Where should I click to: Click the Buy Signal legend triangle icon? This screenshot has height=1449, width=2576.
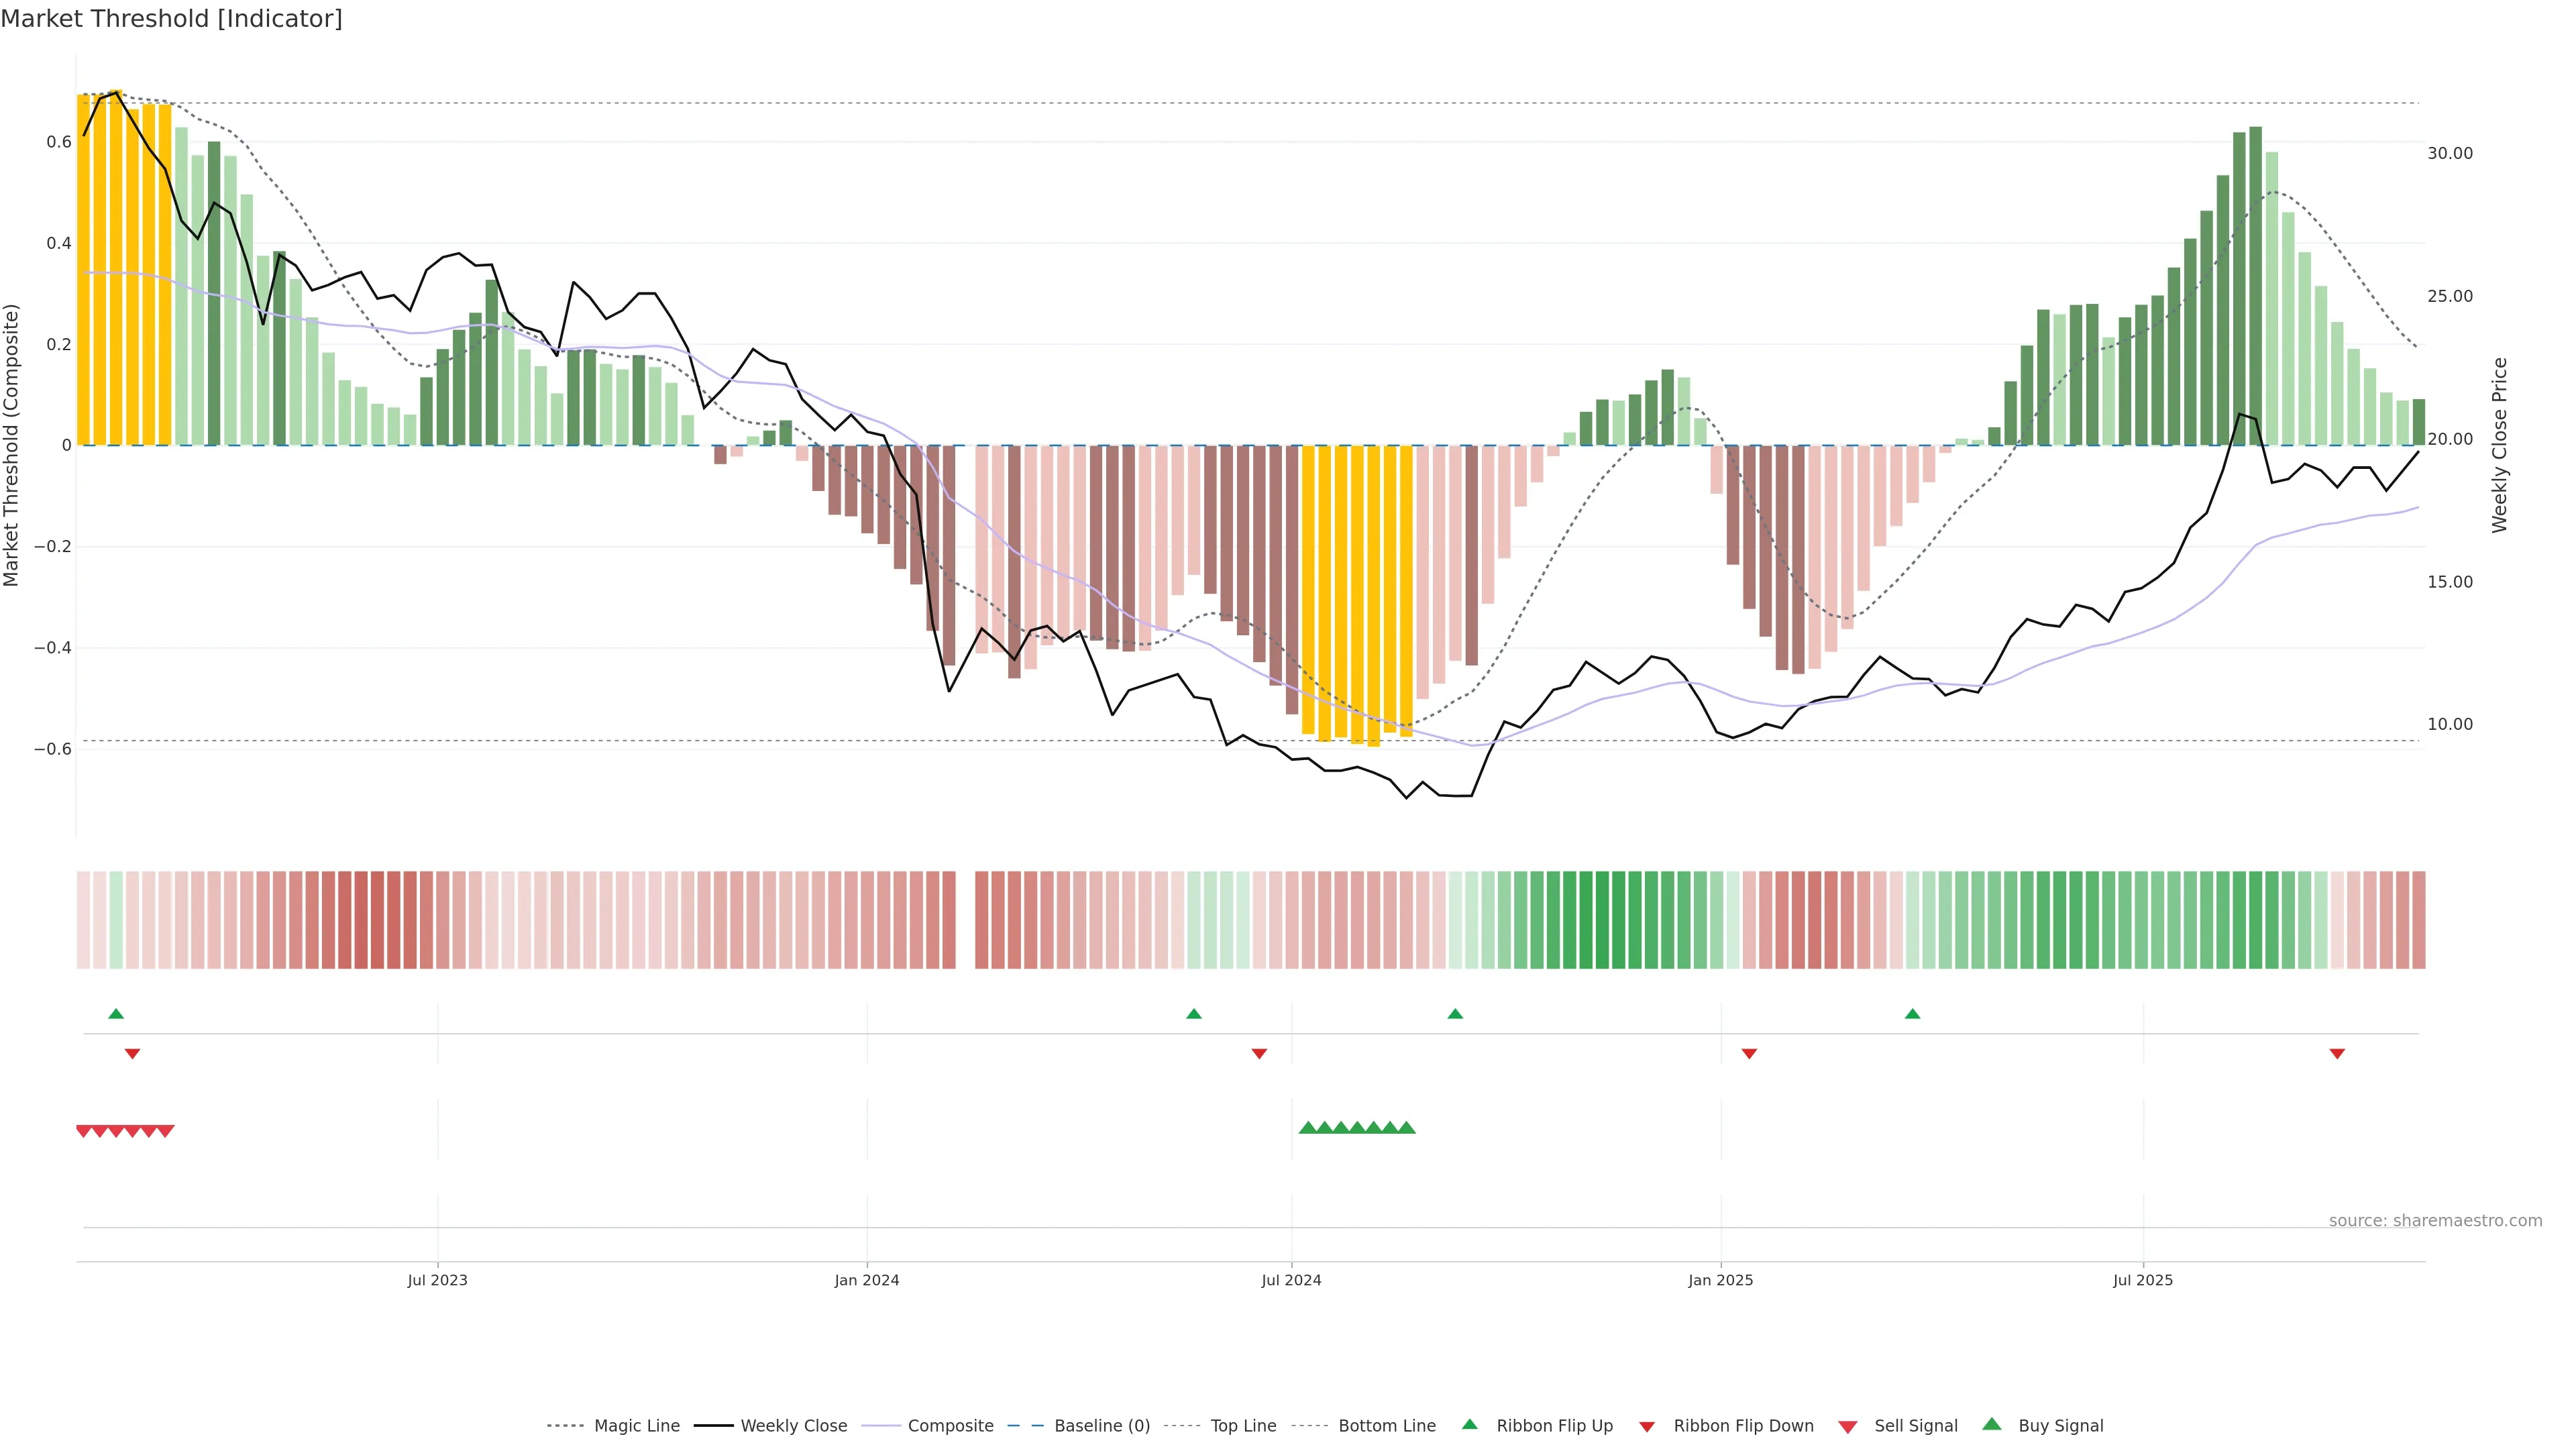tap(1992, 1424)
